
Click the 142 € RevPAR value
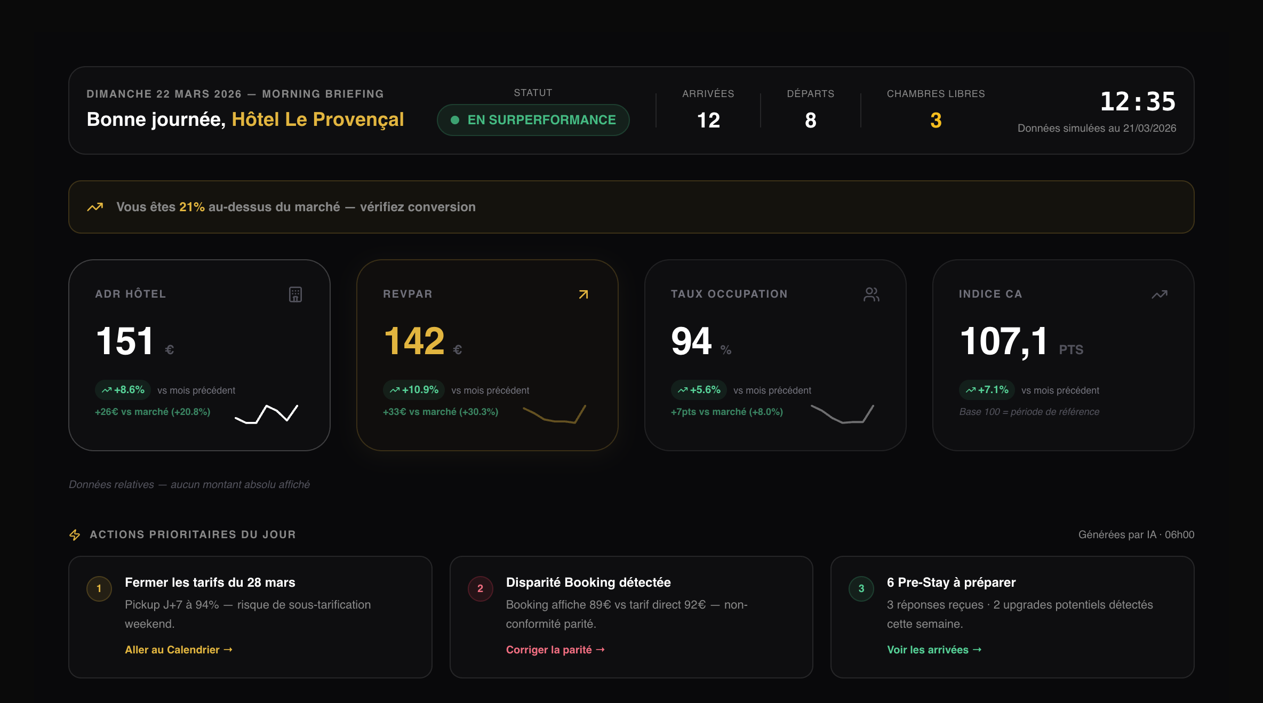tap(423, 341)
